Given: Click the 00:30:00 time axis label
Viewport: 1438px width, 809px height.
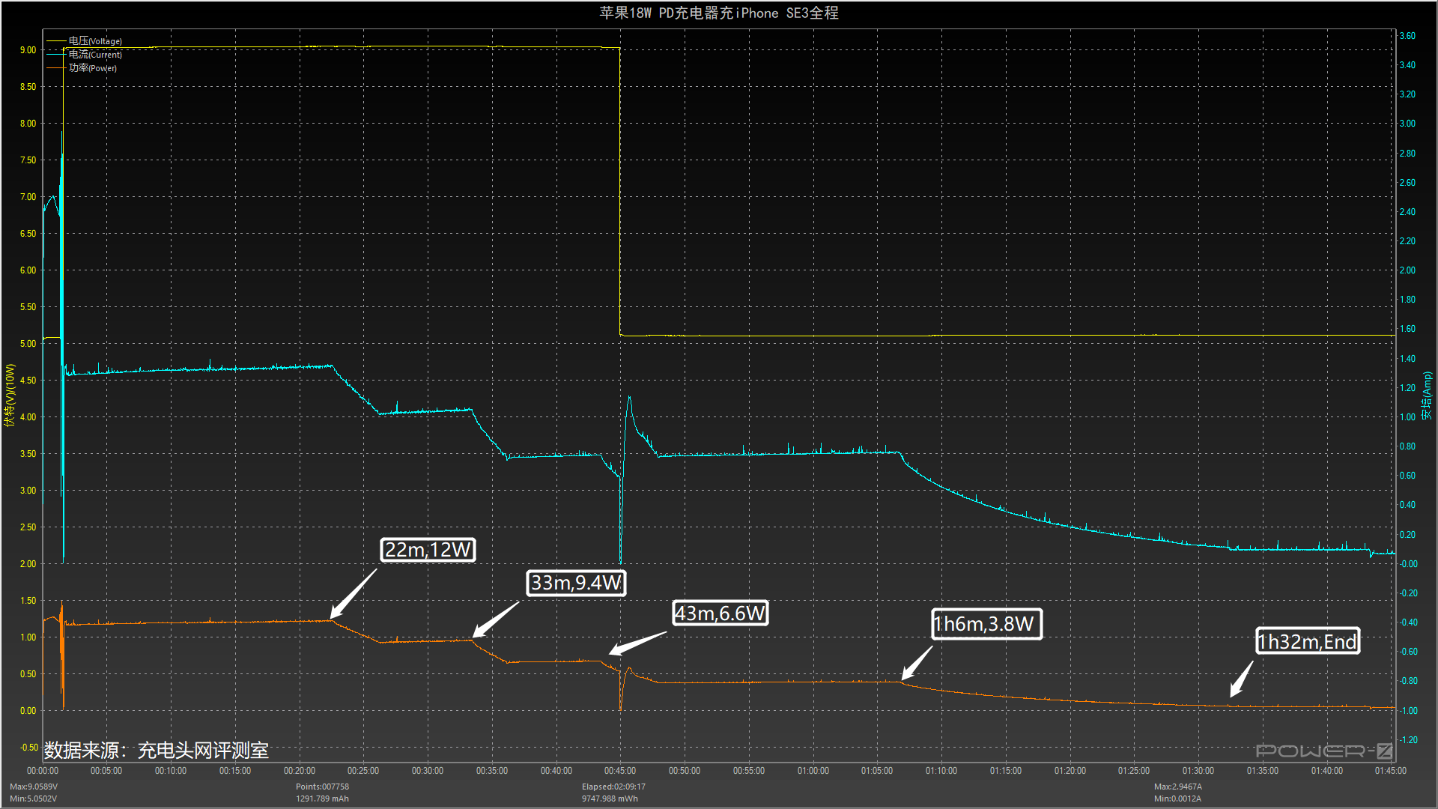Looking at the screenshot, I should pos(428,771).
